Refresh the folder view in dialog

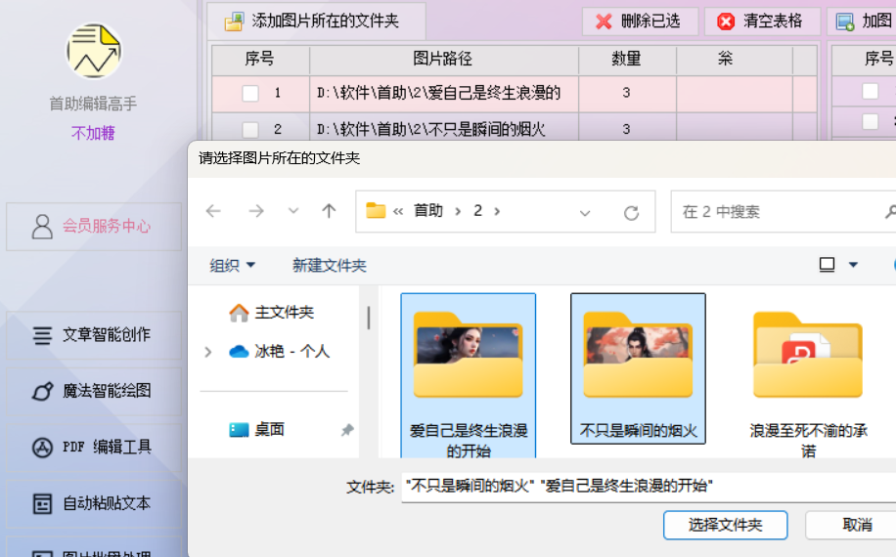(632, 212)
